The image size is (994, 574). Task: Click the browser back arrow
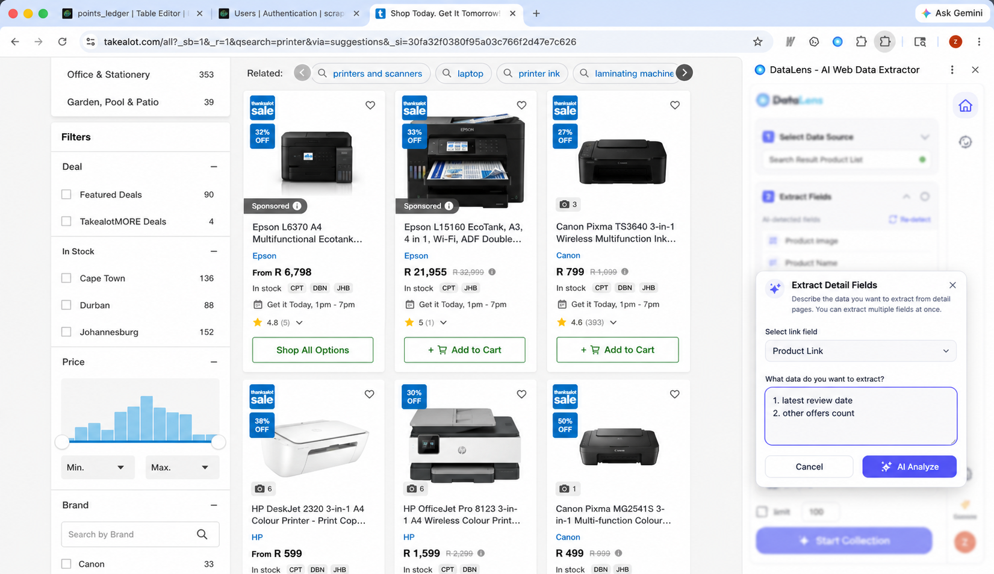tap(15, 42)
